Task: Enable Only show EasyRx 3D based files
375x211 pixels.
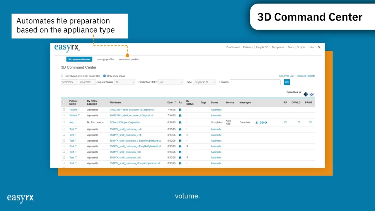Action: [62, 76]
